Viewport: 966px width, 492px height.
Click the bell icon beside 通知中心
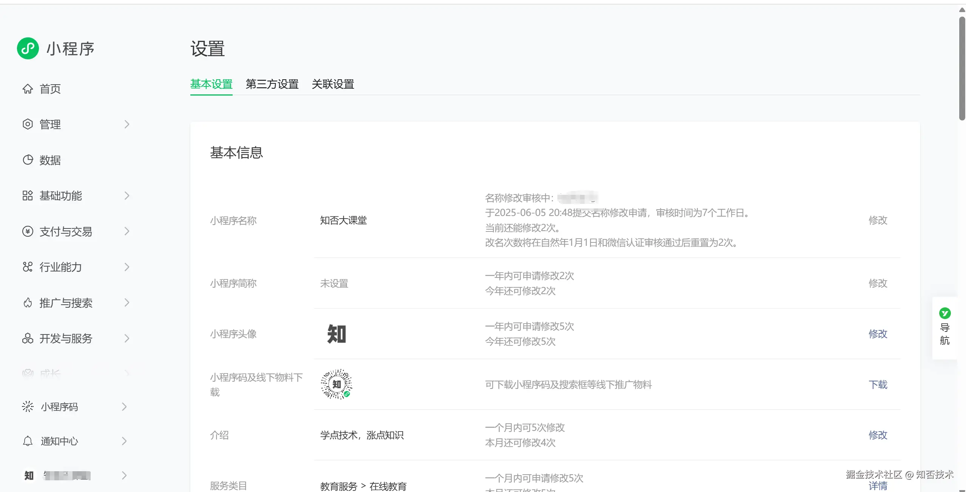click(28, 441)
